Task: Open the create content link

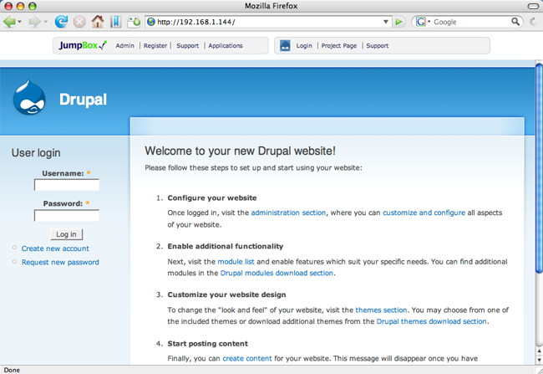Action: pyautogui.click(x=247, y=358)
